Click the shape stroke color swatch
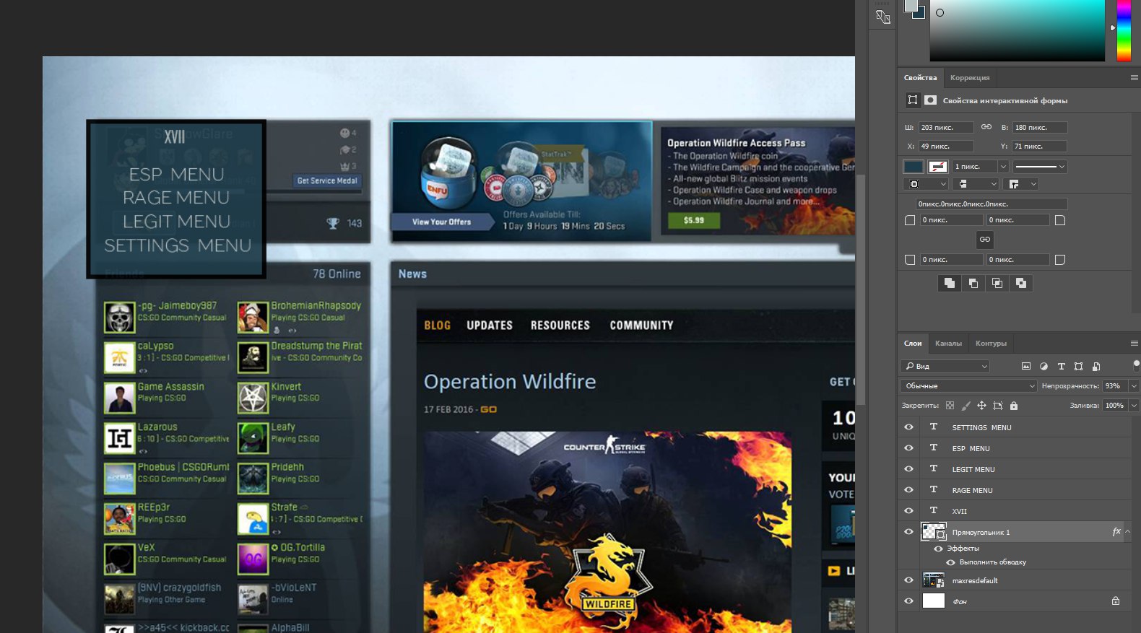The height and width of the screenshot is (633, 1141). [x=938, y=166]
